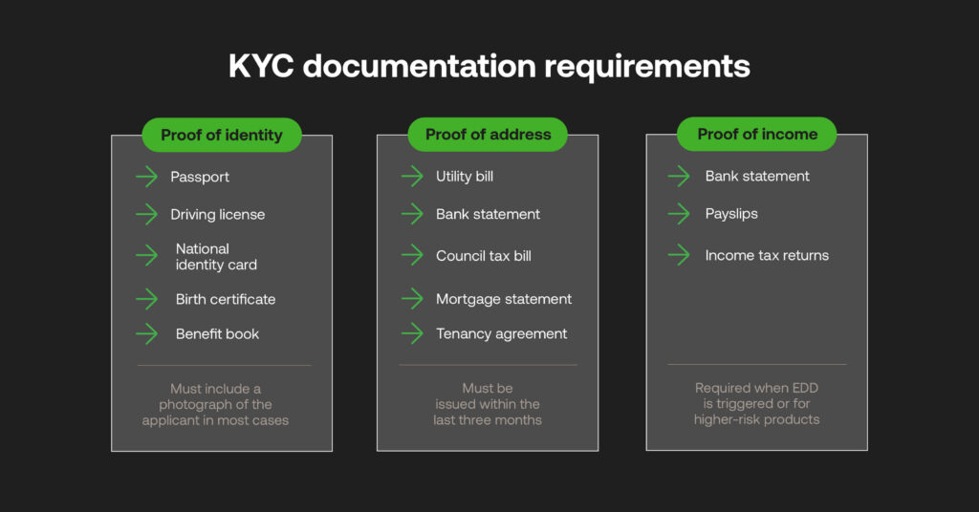Screen dimensions: 979x512
Task: Click the Benefit book text
Action: click(x=217, y=334)
